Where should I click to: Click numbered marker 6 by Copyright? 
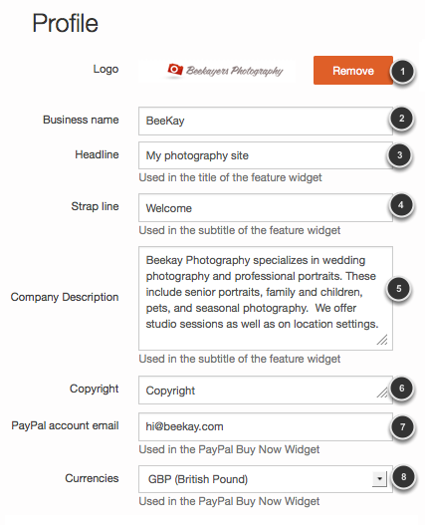click(x=401, y=389)
